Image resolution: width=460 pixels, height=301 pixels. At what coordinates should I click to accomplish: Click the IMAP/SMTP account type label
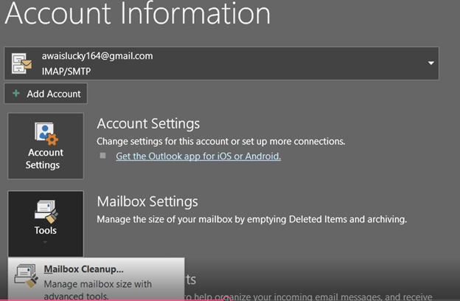pos(66,72)
